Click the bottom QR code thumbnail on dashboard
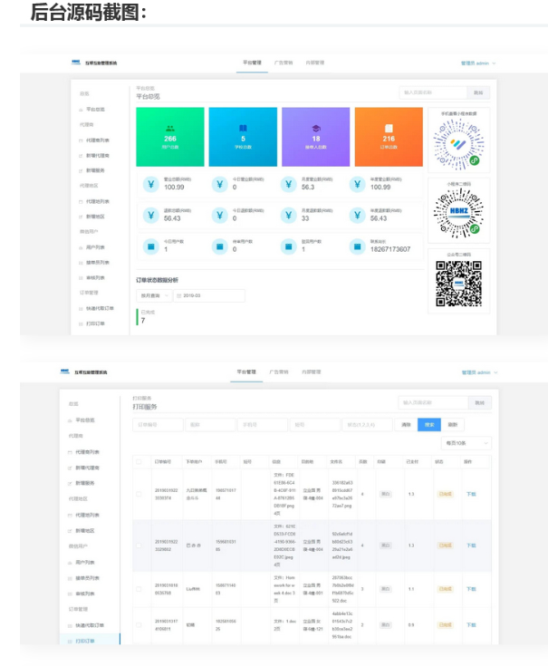 [457, 284]
